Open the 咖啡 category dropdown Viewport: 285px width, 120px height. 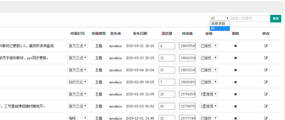(78, 118)
